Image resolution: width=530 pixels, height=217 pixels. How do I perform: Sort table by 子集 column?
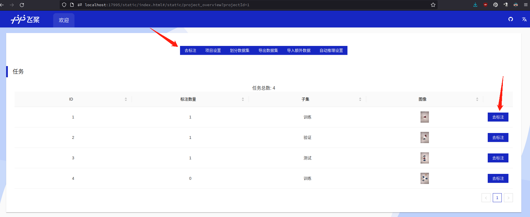pyautogui.click(x=360, y=99)
